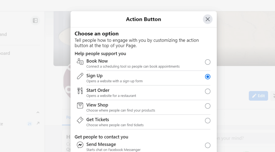Click the Get Tickets ticket icon
Screen dimensions: 275x152
(80, 120)
